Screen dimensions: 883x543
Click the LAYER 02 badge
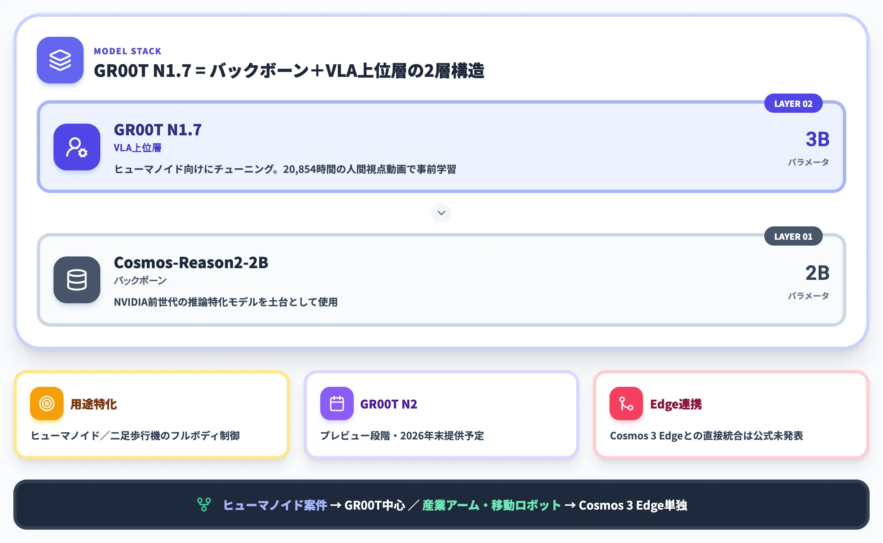point(793,104)
